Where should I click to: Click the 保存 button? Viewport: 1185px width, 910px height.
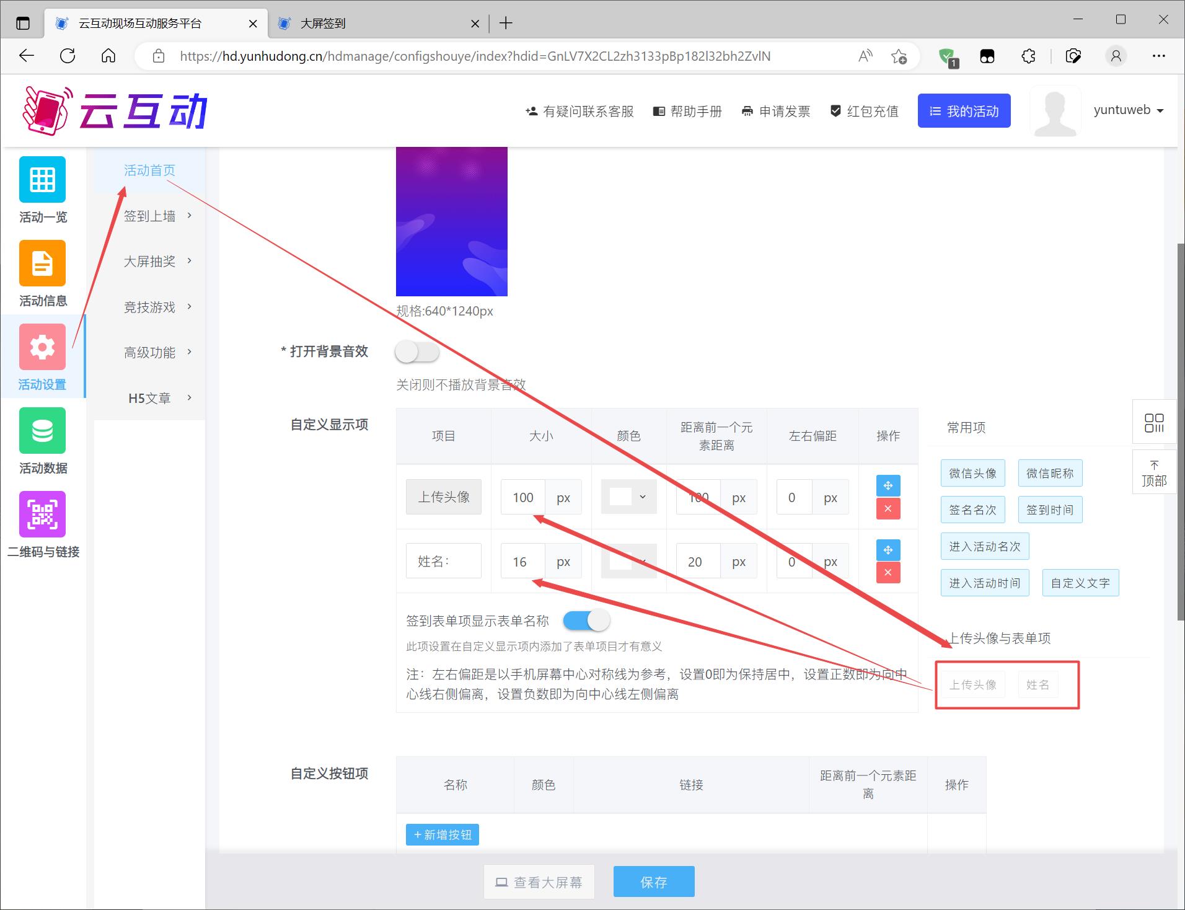coord(653,881)
